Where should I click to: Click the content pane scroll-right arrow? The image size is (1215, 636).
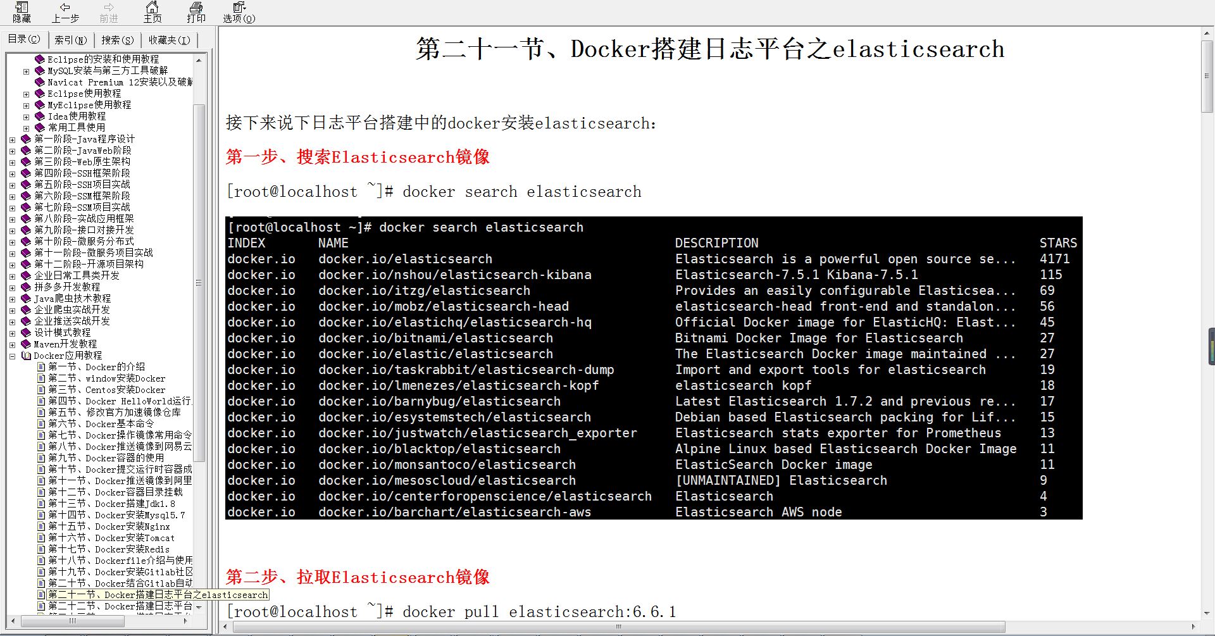click(1193, 627)
